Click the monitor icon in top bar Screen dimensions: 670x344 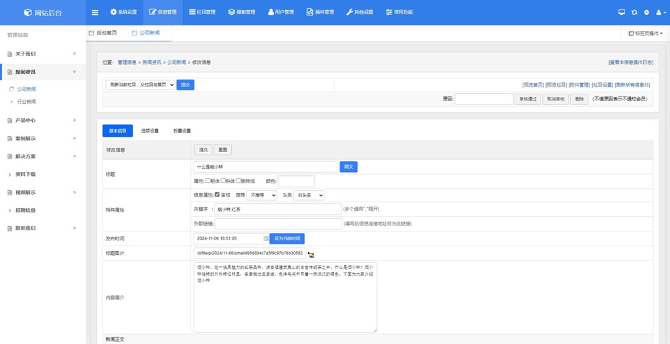(x=621, y=12)
